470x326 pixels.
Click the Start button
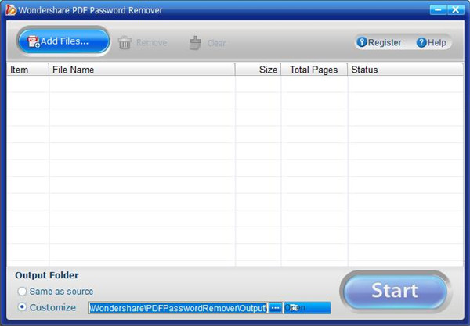[x=396, y=292]
